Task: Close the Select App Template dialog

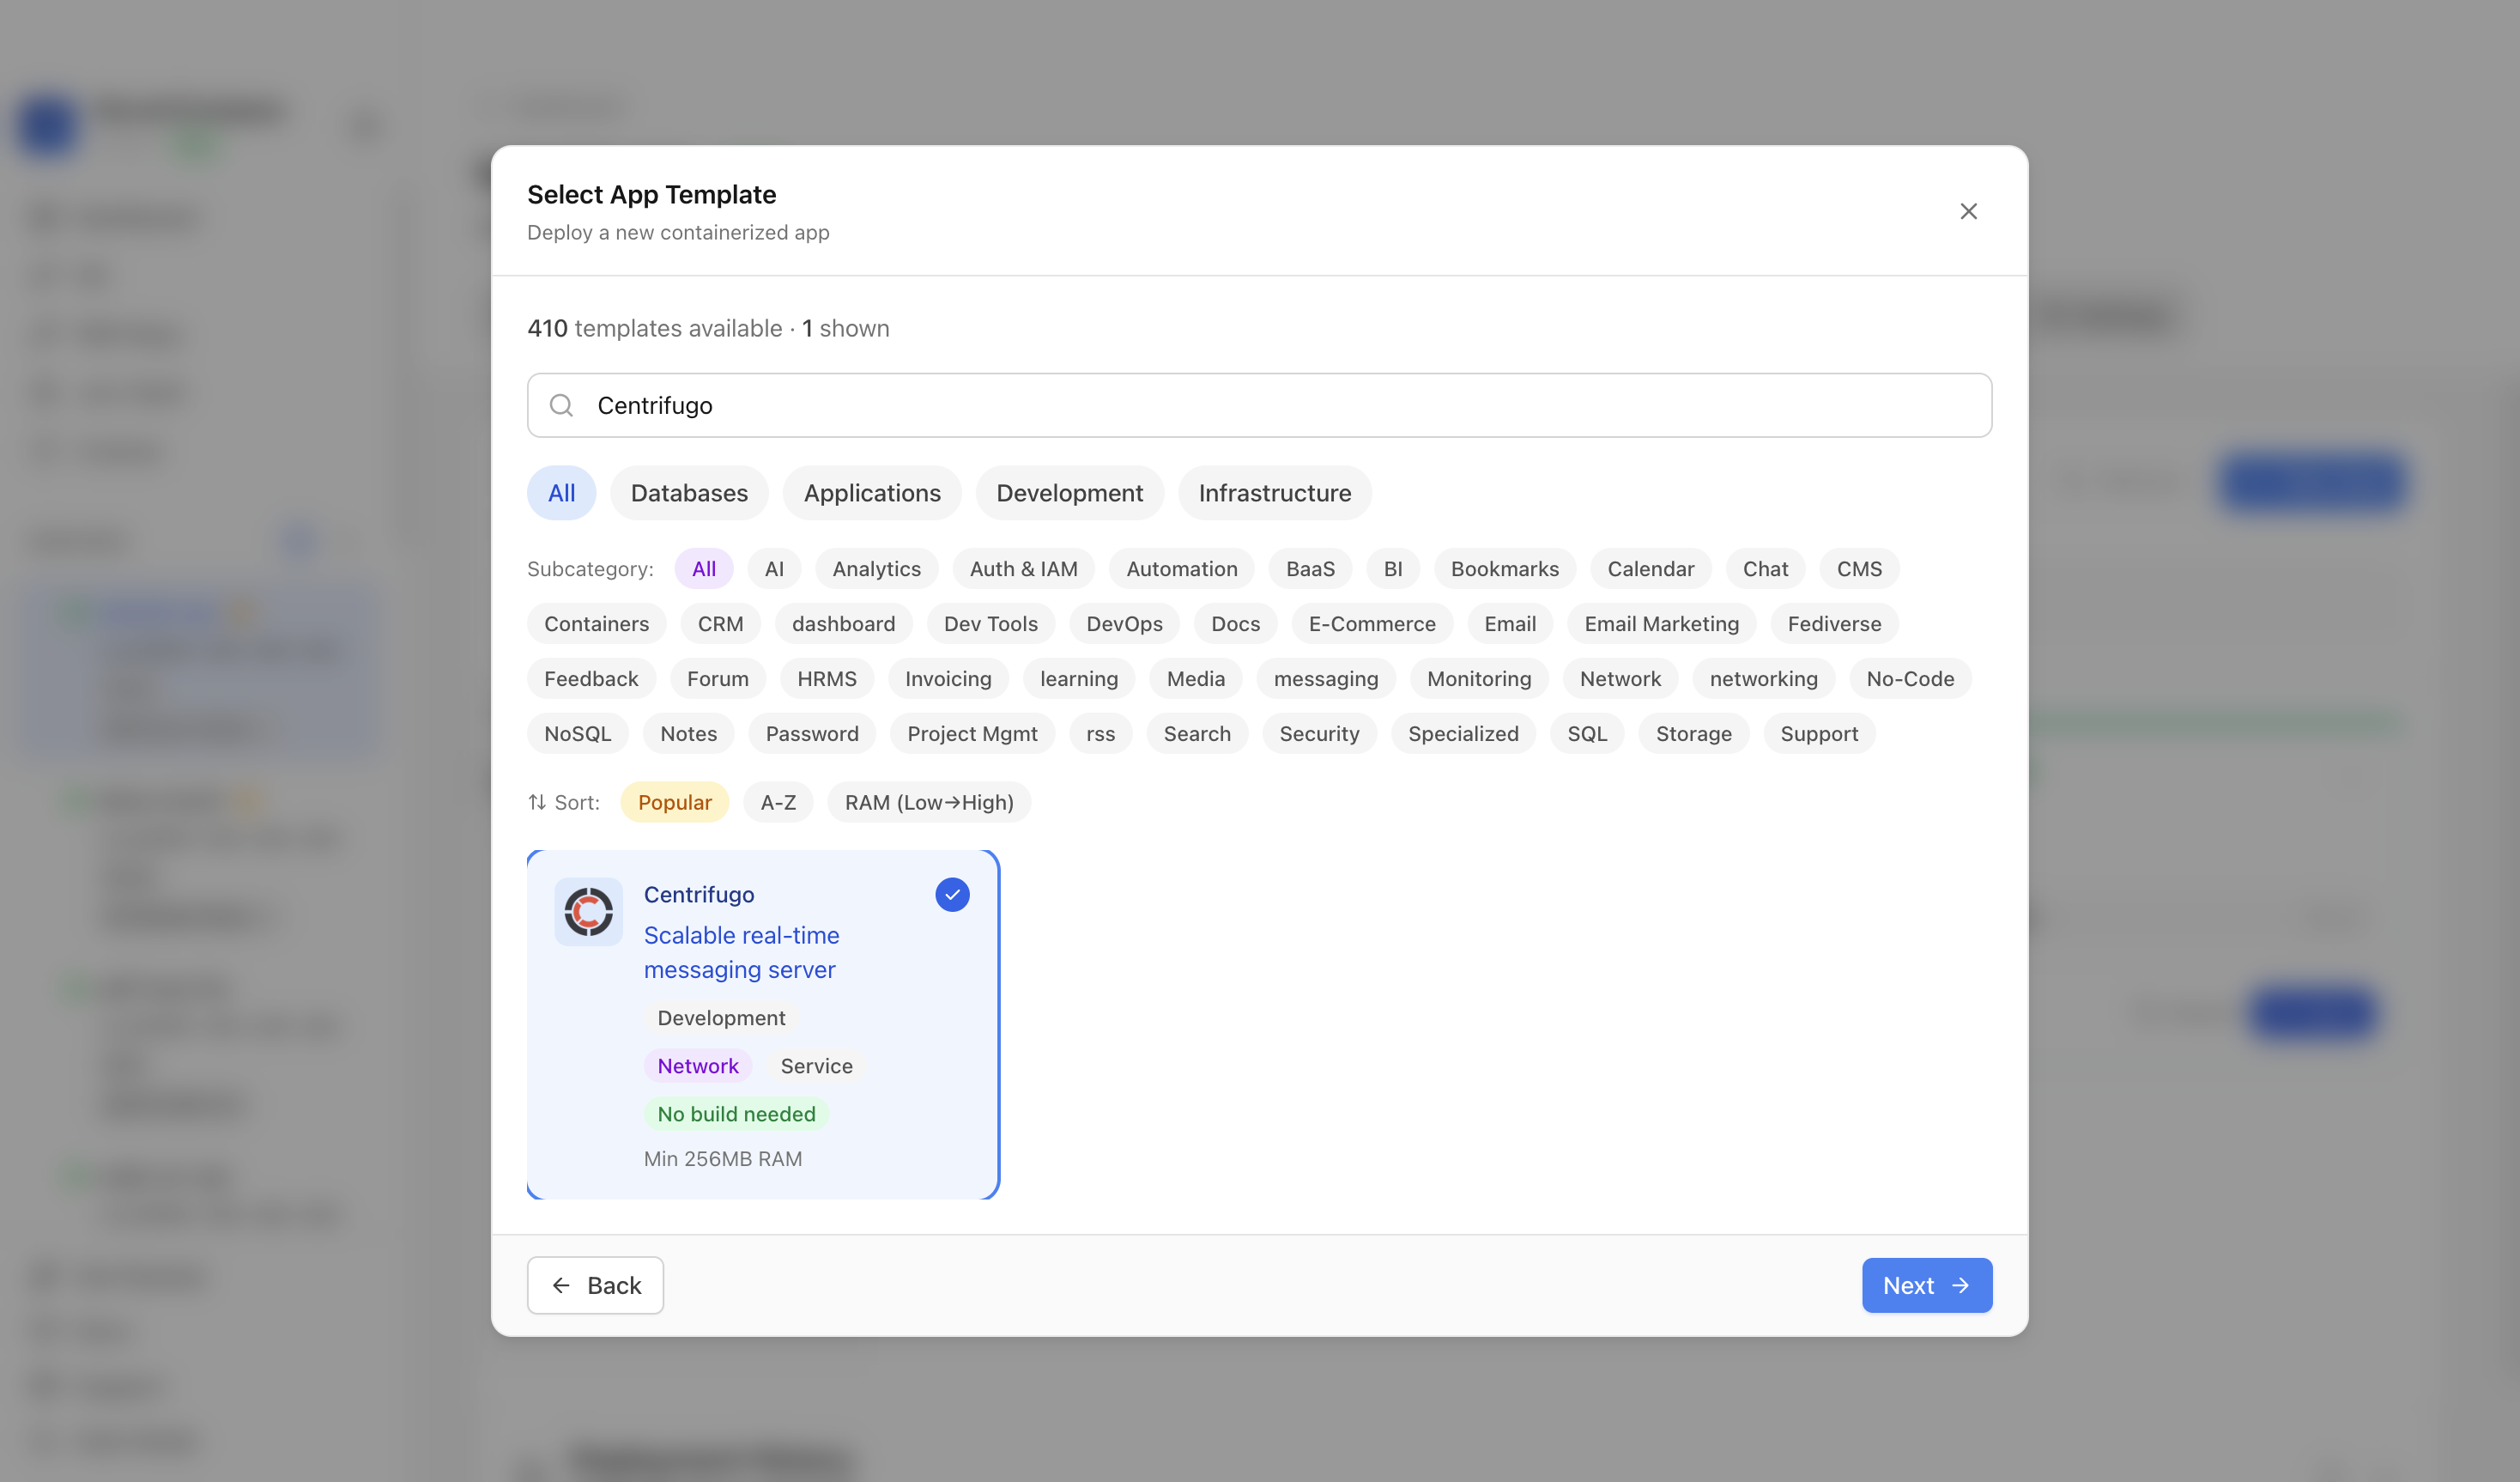Action: 1968,211
